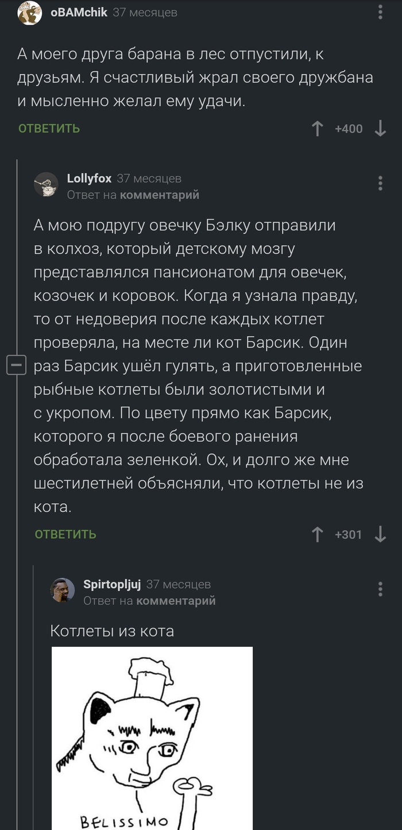Open the three-dot menu on oBAMchik's comment
This screenshot has height=830, width=402.
coord(379,13)
